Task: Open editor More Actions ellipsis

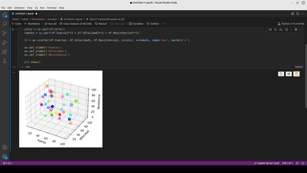Action: tap(303, 14)
